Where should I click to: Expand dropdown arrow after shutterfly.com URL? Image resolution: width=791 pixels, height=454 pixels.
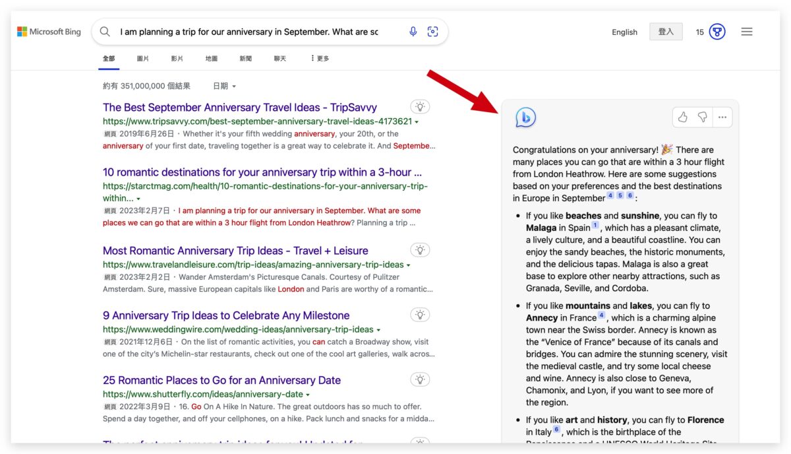pyautogui.click(x=308, y=395)
